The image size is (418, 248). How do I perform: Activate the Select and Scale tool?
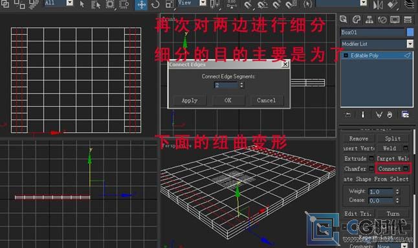click(170, 5)
